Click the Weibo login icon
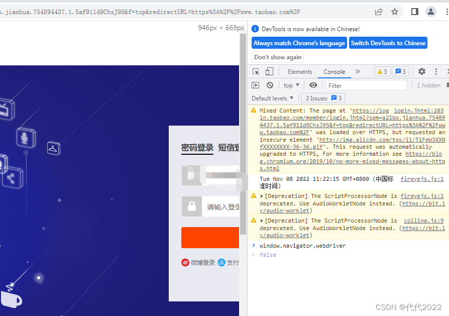Image resolution: width=449 pixels, height=316 pixels. point(185,262)
